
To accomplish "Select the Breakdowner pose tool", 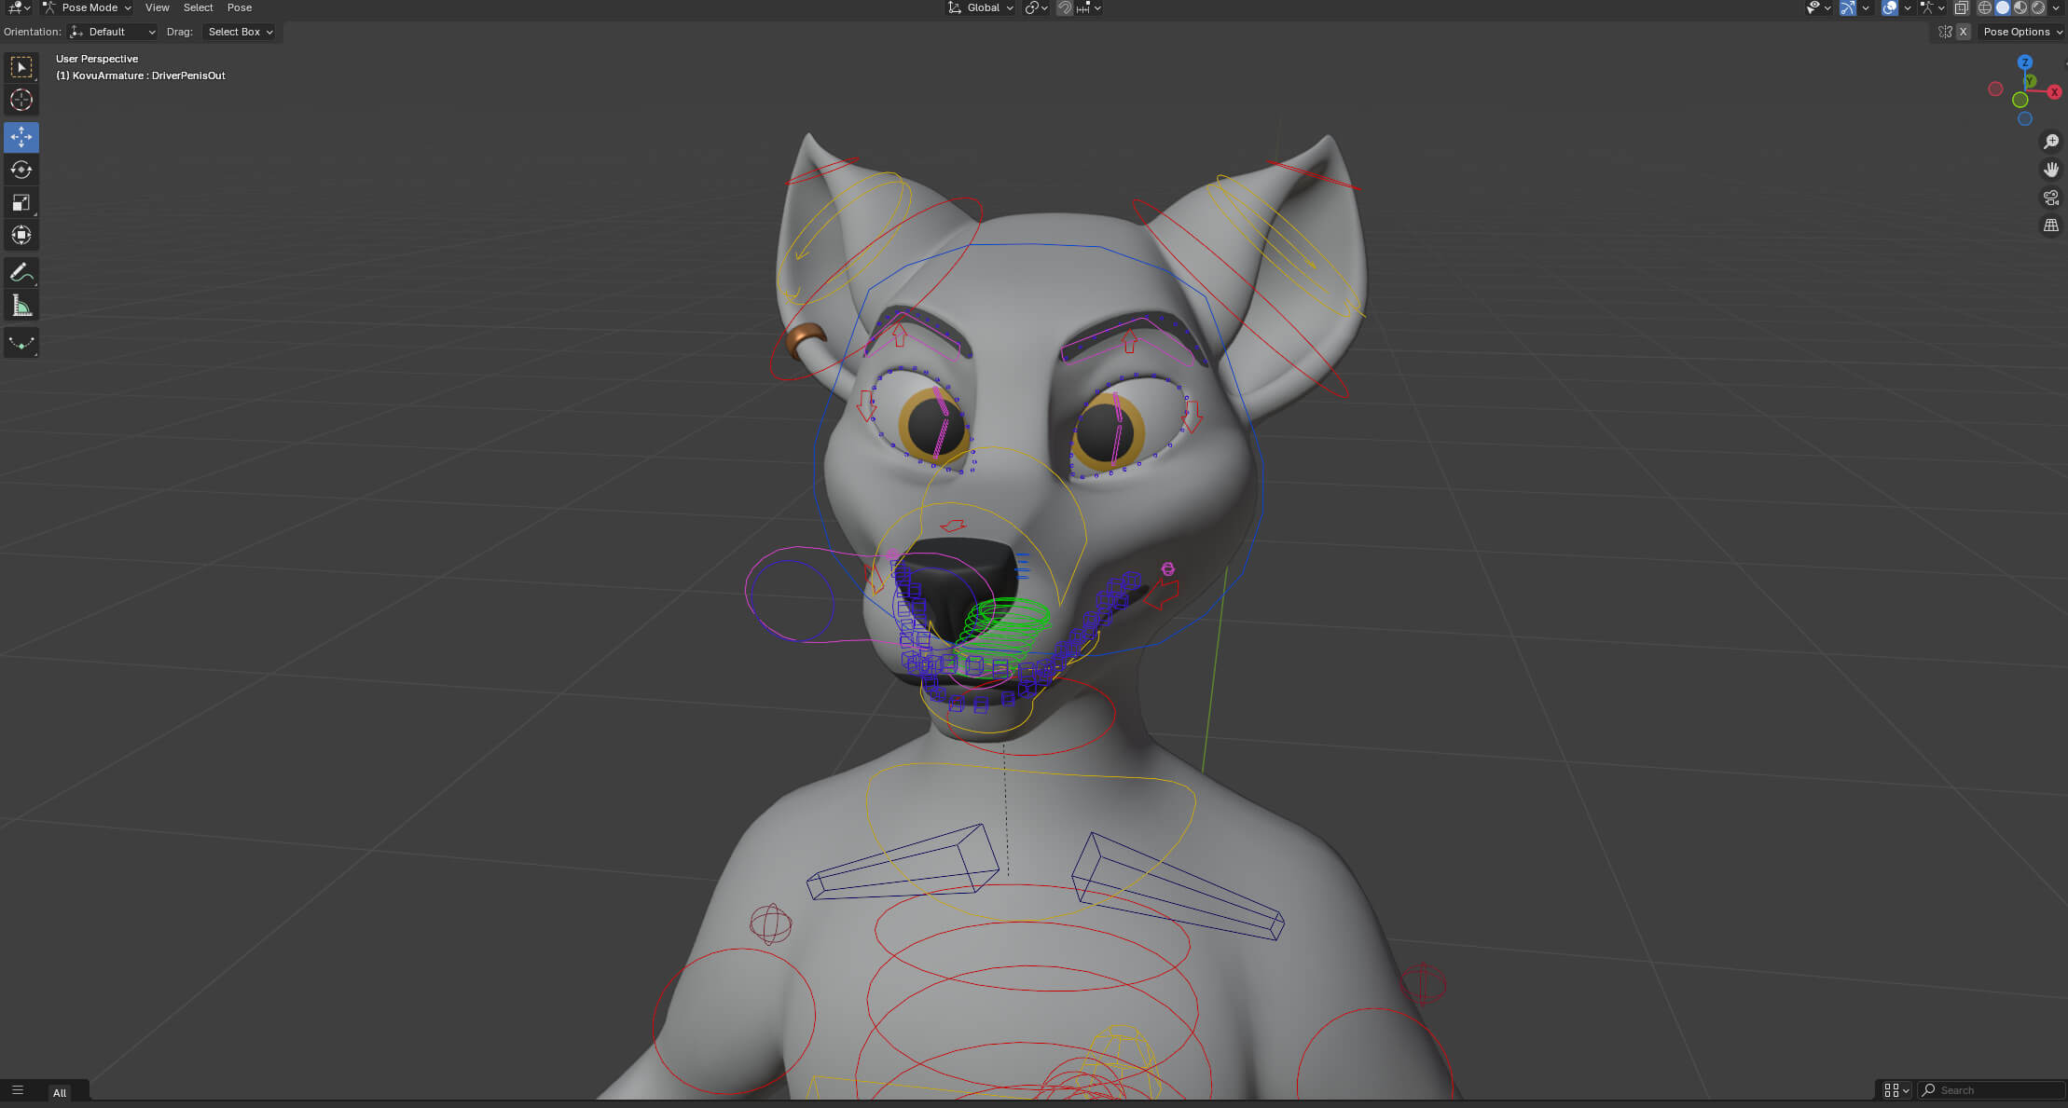I will tap(21, 343).
